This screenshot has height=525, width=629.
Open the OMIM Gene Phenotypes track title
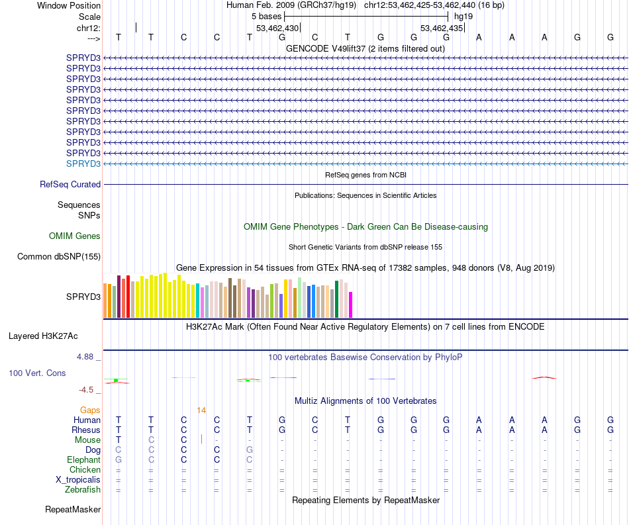coord(365,226)
